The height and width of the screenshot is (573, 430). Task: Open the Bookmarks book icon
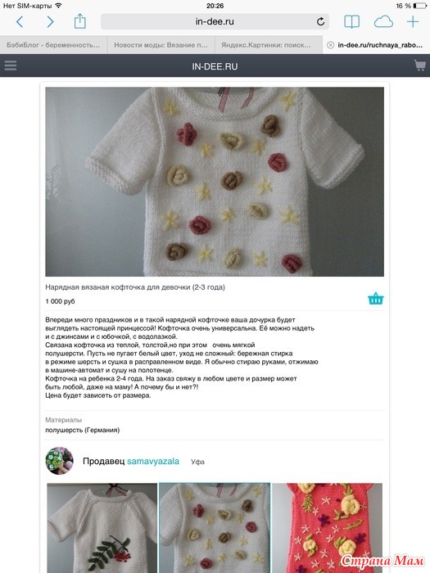[x=351, y=22]
